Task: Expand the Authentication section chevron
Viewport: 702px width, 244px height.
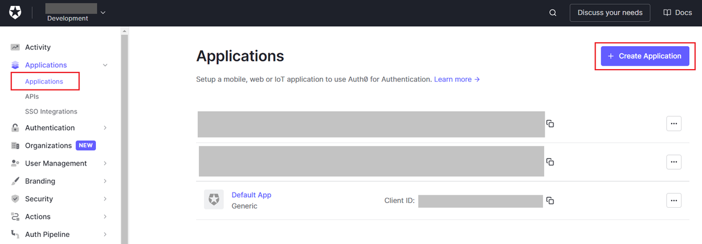Action: point(105,128)
